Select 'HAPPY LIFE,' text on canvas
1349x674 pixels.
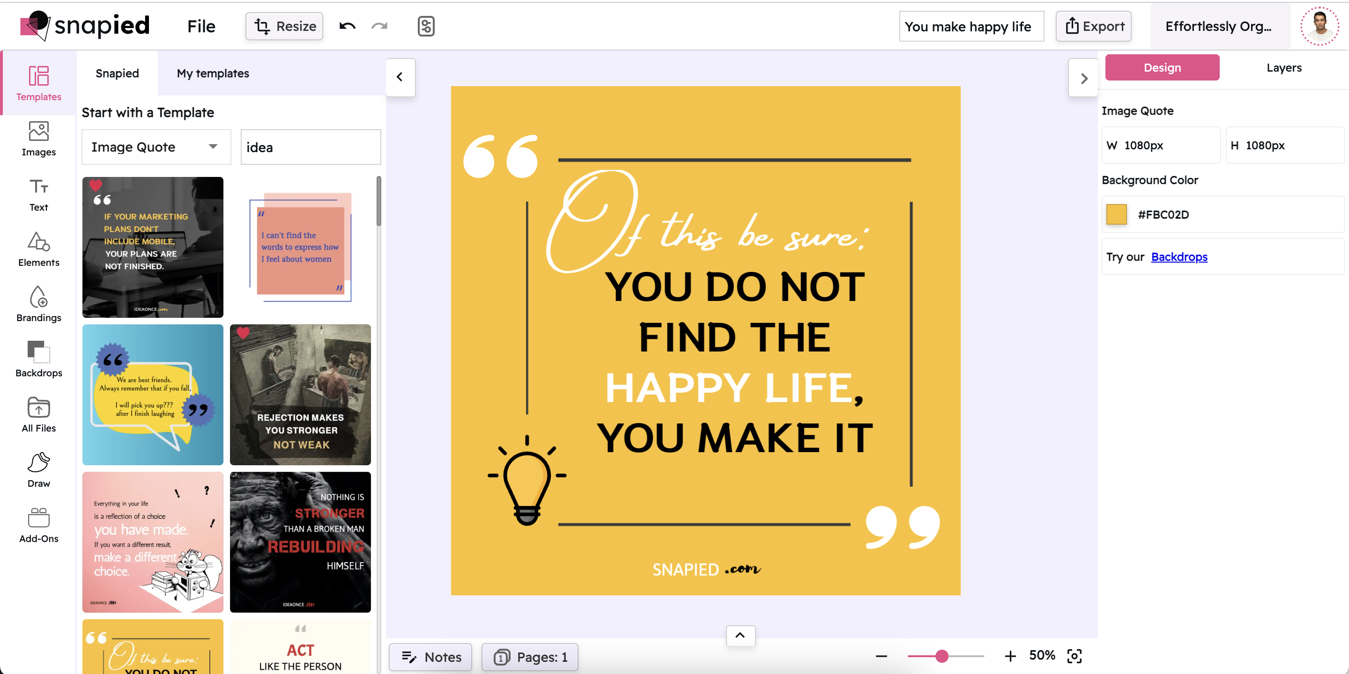(734, 388)
